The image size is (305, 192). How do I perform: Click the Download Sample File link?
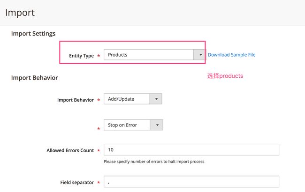231,55
